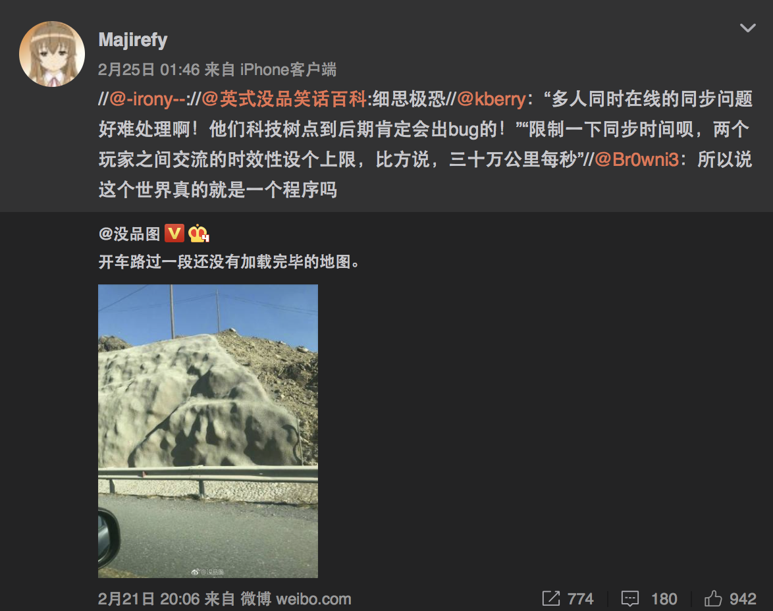Open the @Br0wni3 mention link
The image size is (773, 611).
637,159
